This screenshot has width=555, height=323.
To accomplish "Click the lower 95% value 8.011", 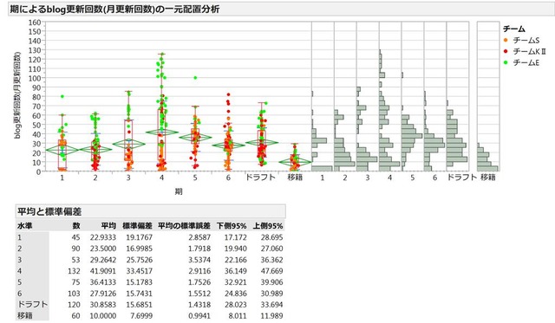I will [238, 316].
